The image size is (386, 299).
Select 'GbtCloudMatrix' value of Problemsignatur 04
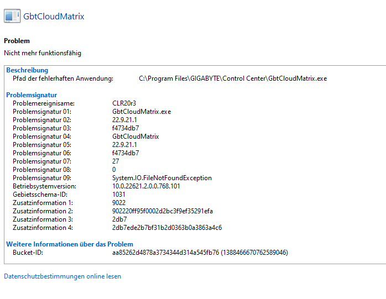tap(135, 137)
